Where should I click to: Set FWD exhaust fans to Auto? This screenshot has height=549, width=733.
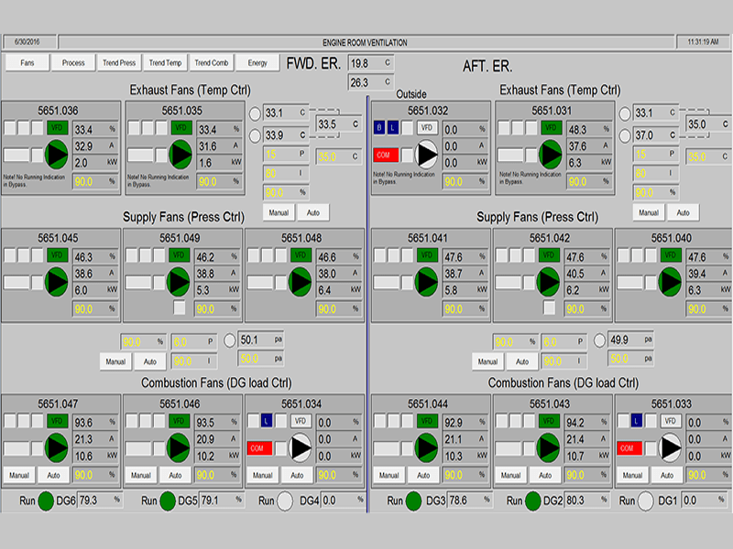pos(313,213)
